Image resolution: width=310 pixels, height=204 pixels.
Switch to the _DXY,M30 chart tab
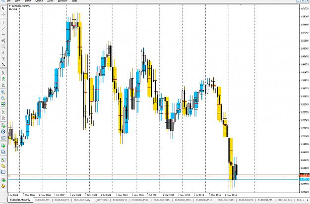pyautogui.click(x=101, y=200)
